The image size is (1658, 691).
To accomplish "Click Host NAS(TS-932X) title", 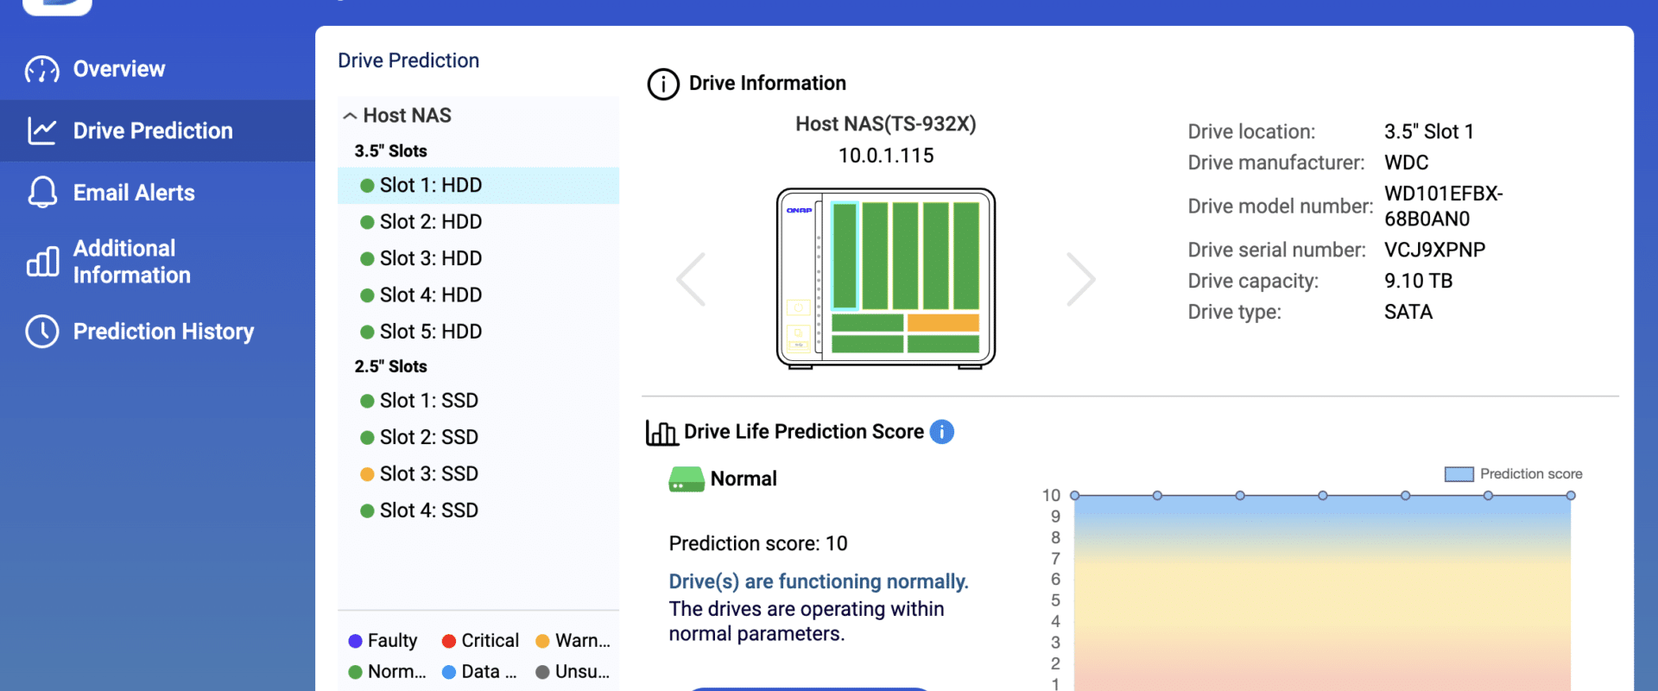I will 886,124.
